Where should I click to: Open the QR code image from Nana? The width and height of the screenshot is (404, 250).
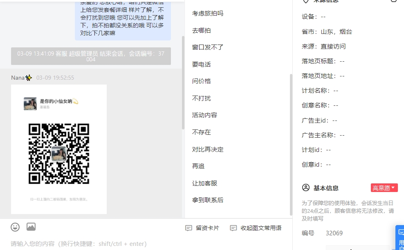(59, 150)
